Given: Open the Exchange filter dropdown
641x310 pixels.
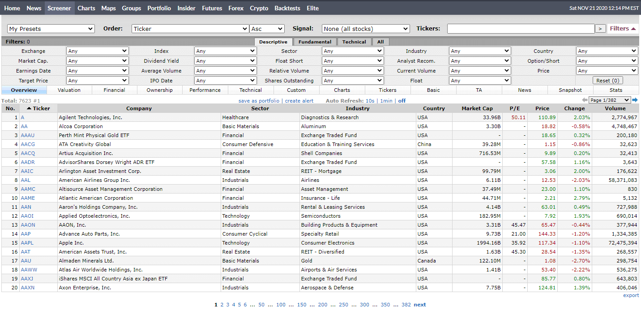Looking at the screenshot, I should tap(98, 51).
